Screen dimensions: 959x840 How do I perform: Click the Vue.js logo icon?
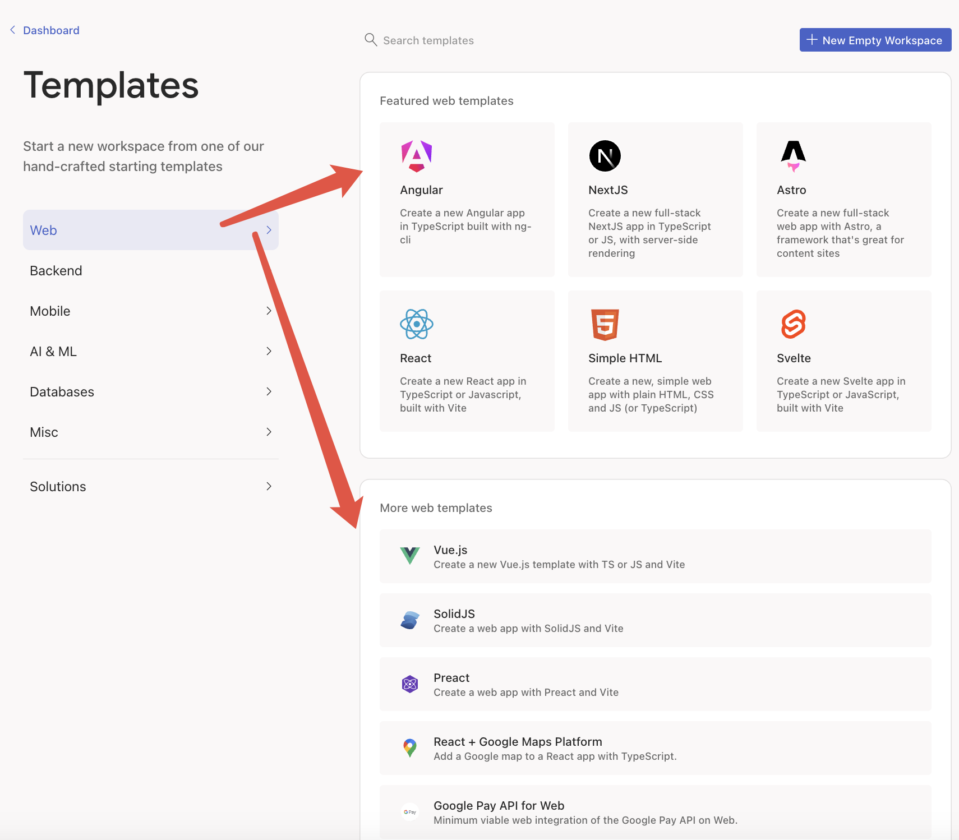(410, 556)
